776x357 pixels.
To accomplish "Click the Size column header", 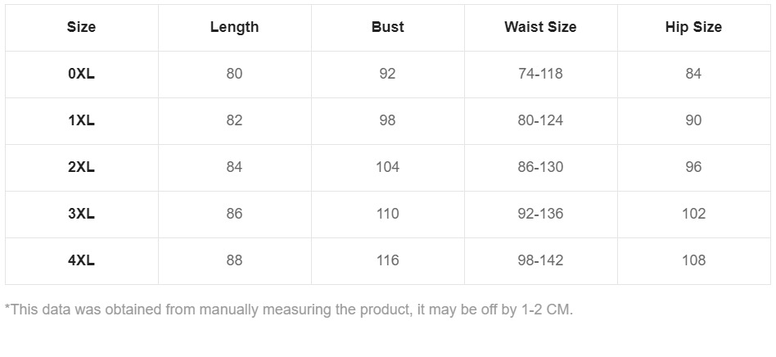I will [x=81, y=27].
